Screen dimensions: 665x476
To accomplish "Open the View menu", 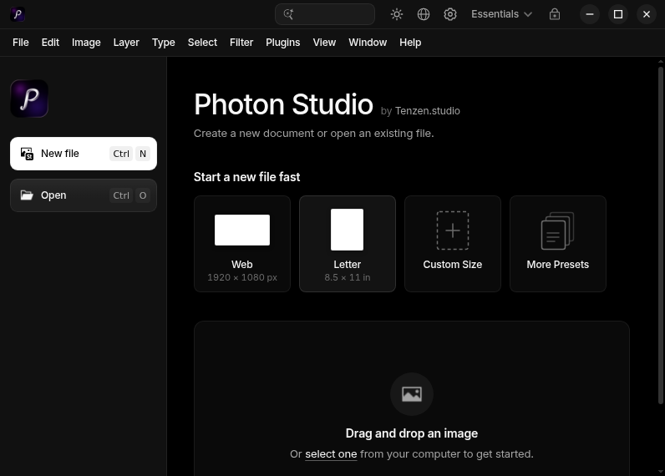I will point(324,43).
